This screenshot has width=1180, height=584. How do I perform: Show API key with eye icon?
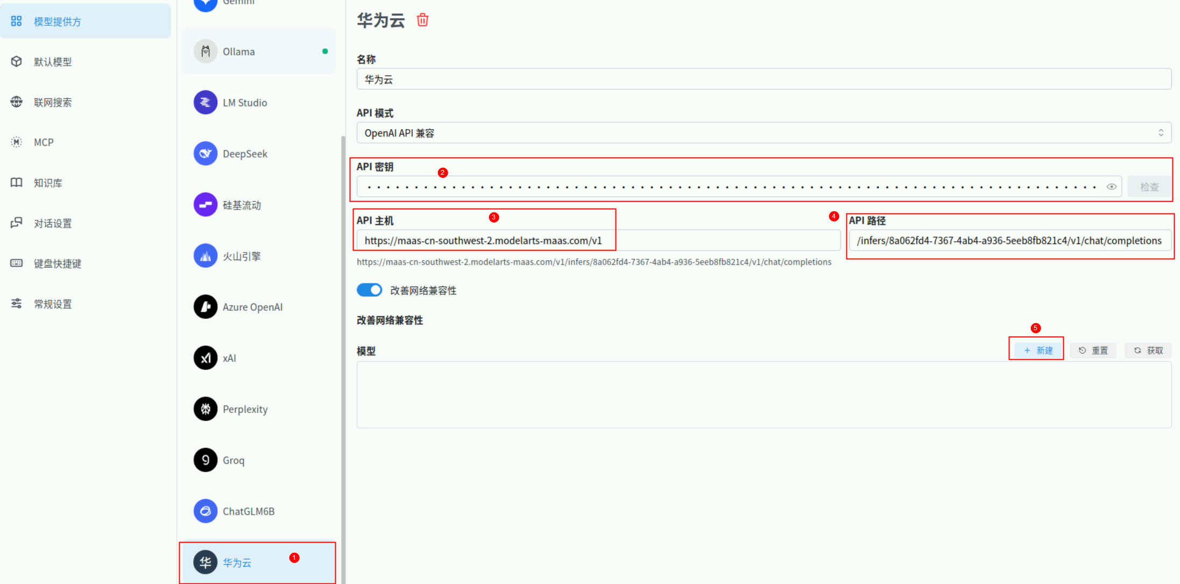(x=1111, y=187)
